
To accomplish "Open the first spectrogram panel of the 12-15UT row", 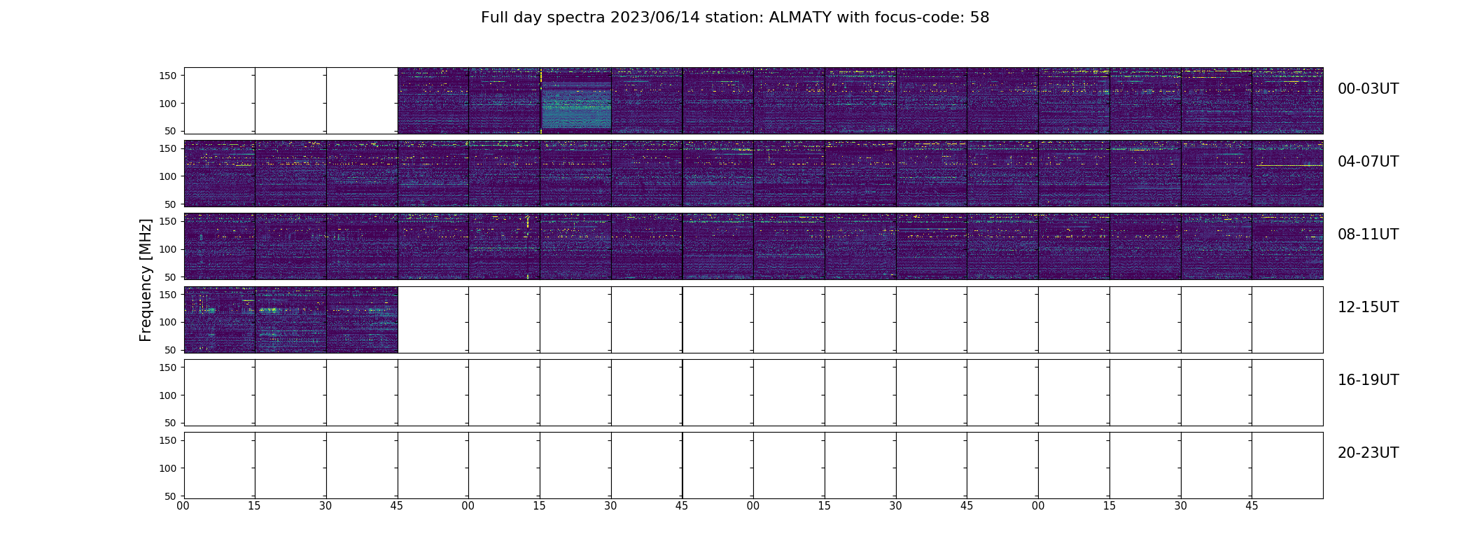I will (220, 320).
